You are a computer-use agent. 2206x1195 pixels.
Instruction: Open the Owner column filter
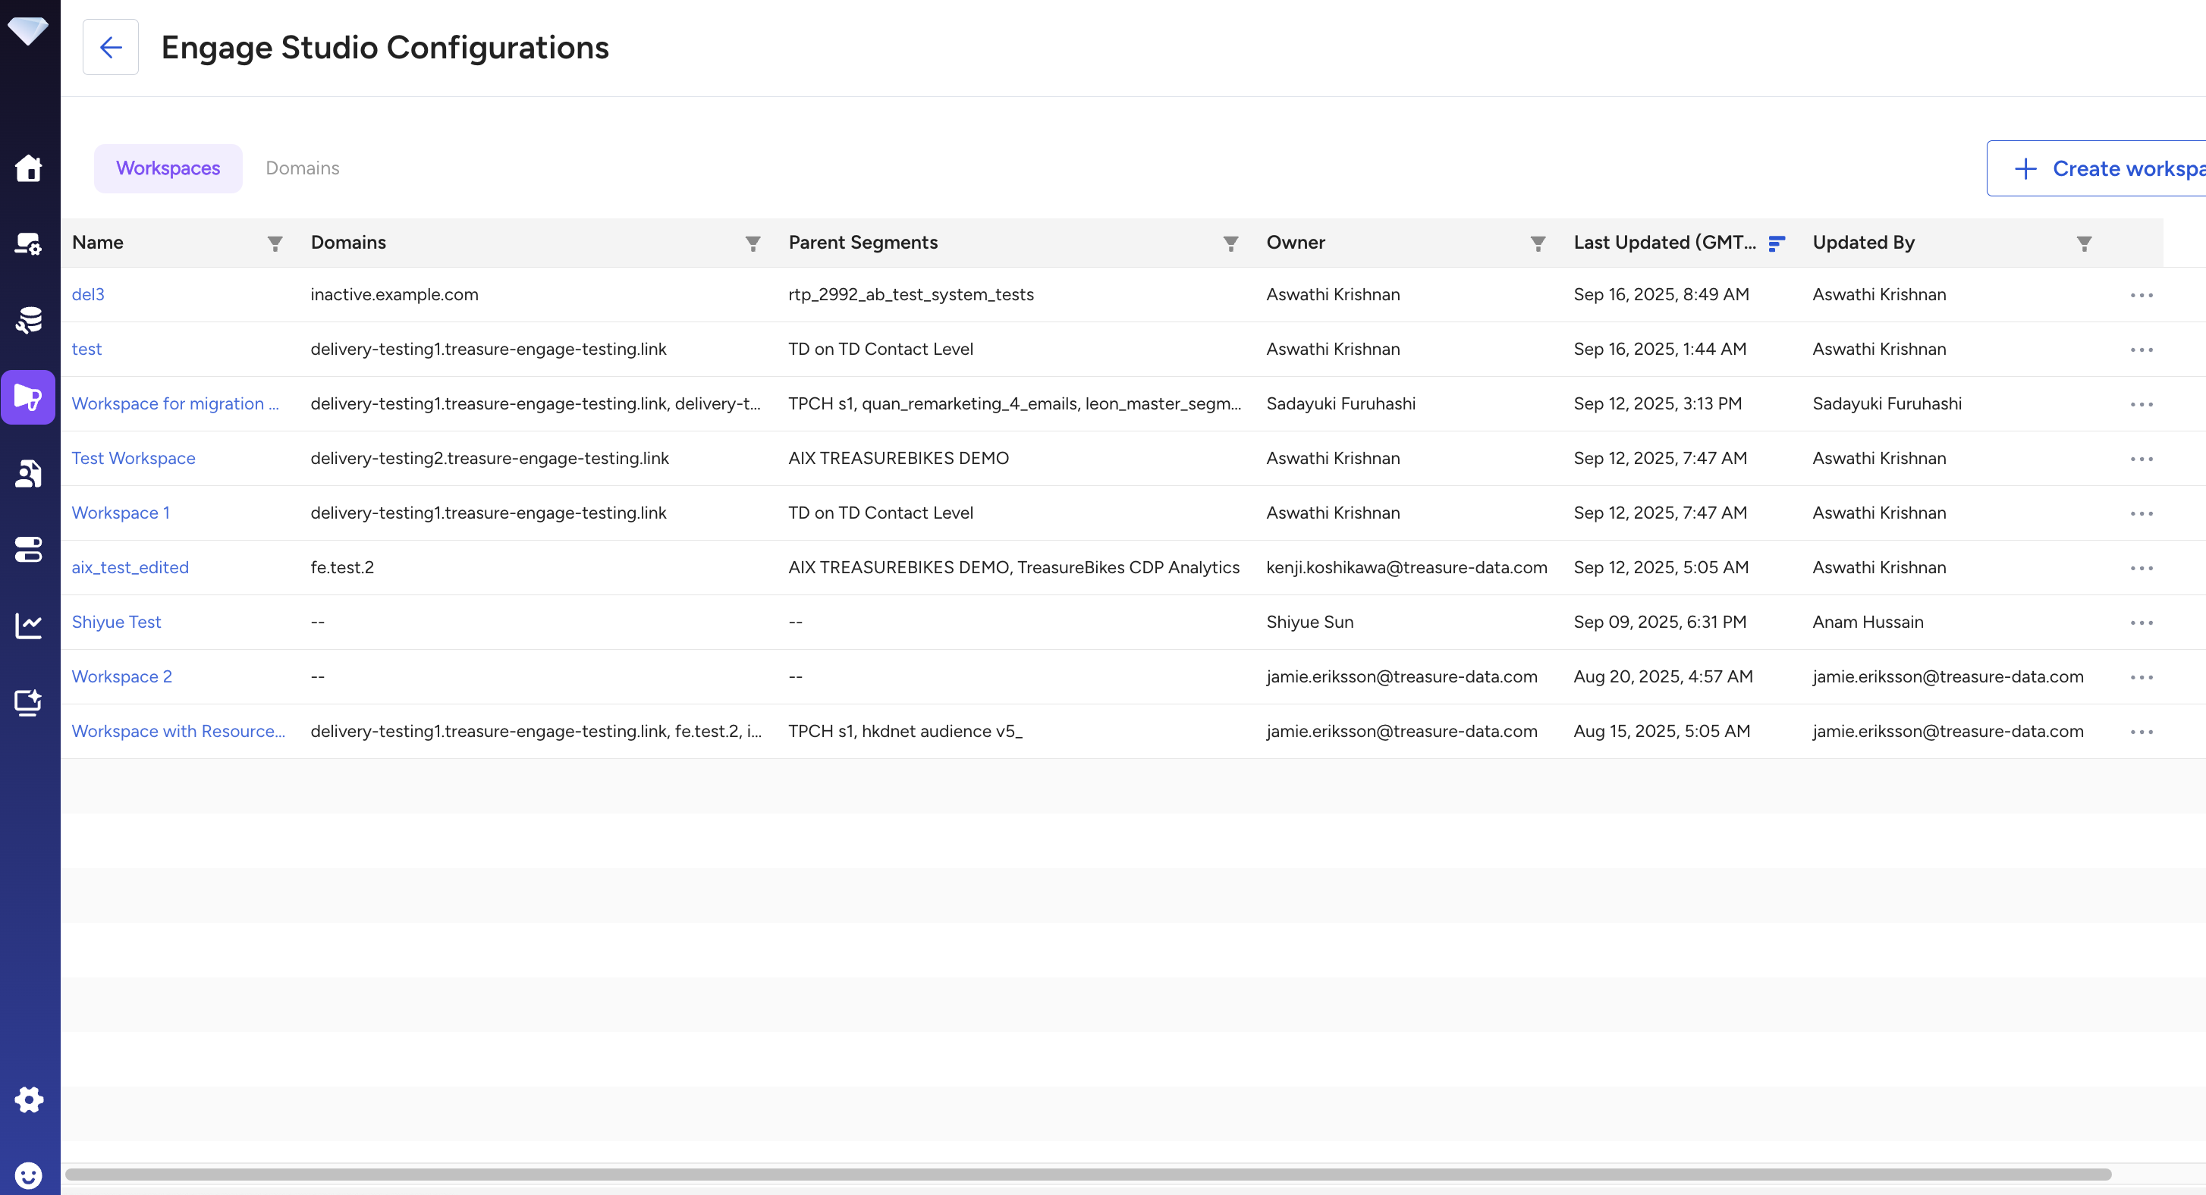point(1538,243)
